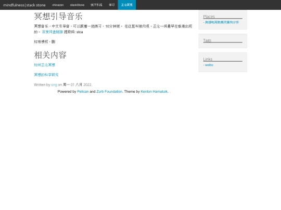Click the "Powered by" footer text
Viewport: 281px width, 210px height.
tap(67, 92)
